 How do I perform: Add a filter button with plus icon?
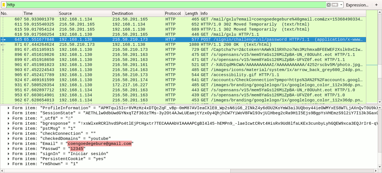coord(376,5)
